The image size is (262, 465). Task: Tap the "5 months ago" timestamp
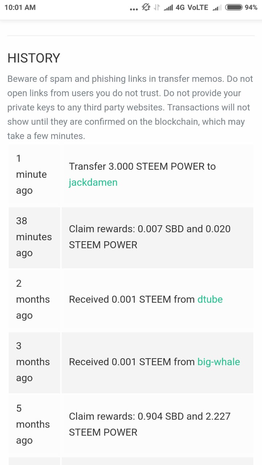click(33, 424)
